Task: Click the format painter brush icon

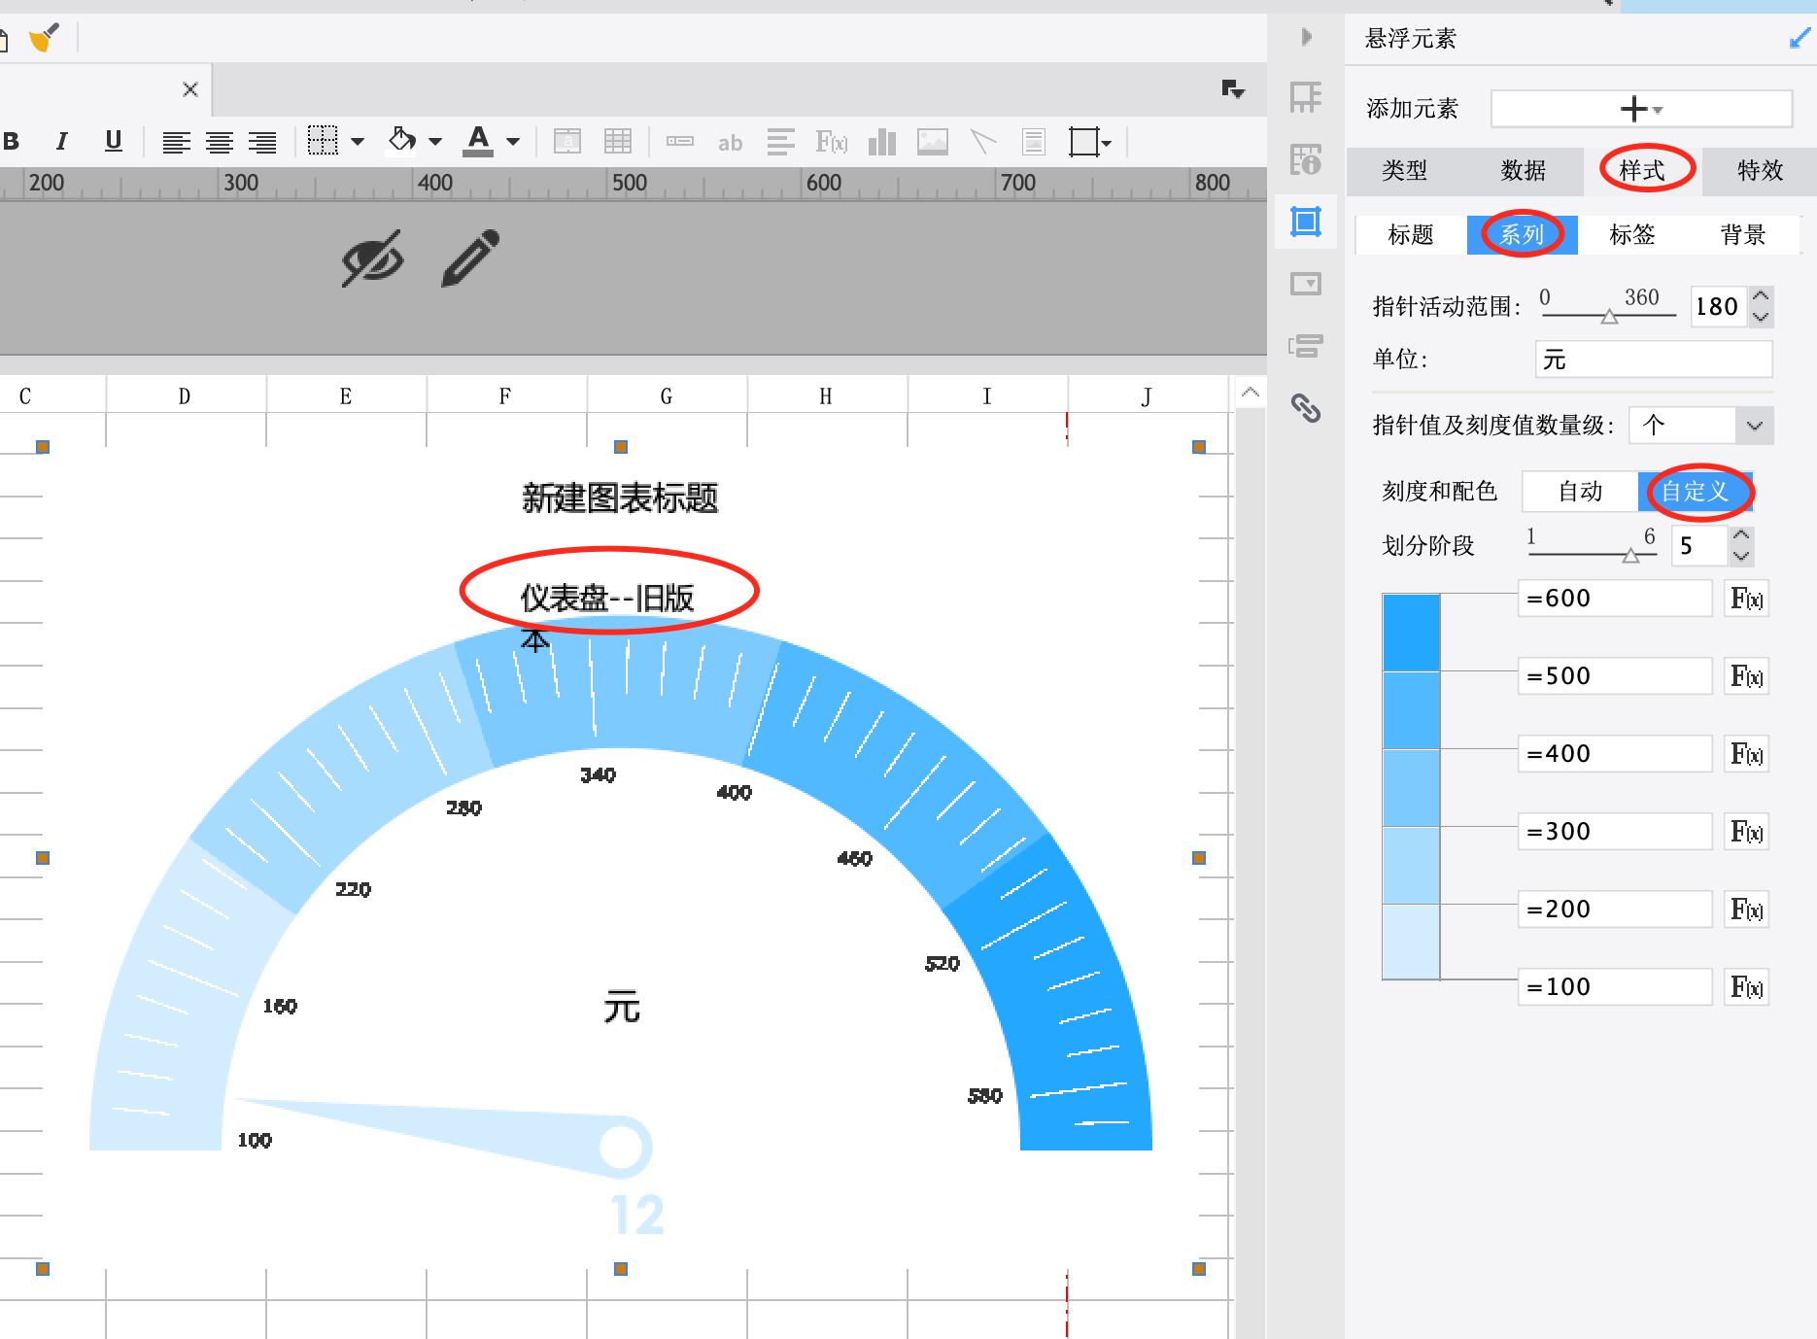Action: pos(44,38)
